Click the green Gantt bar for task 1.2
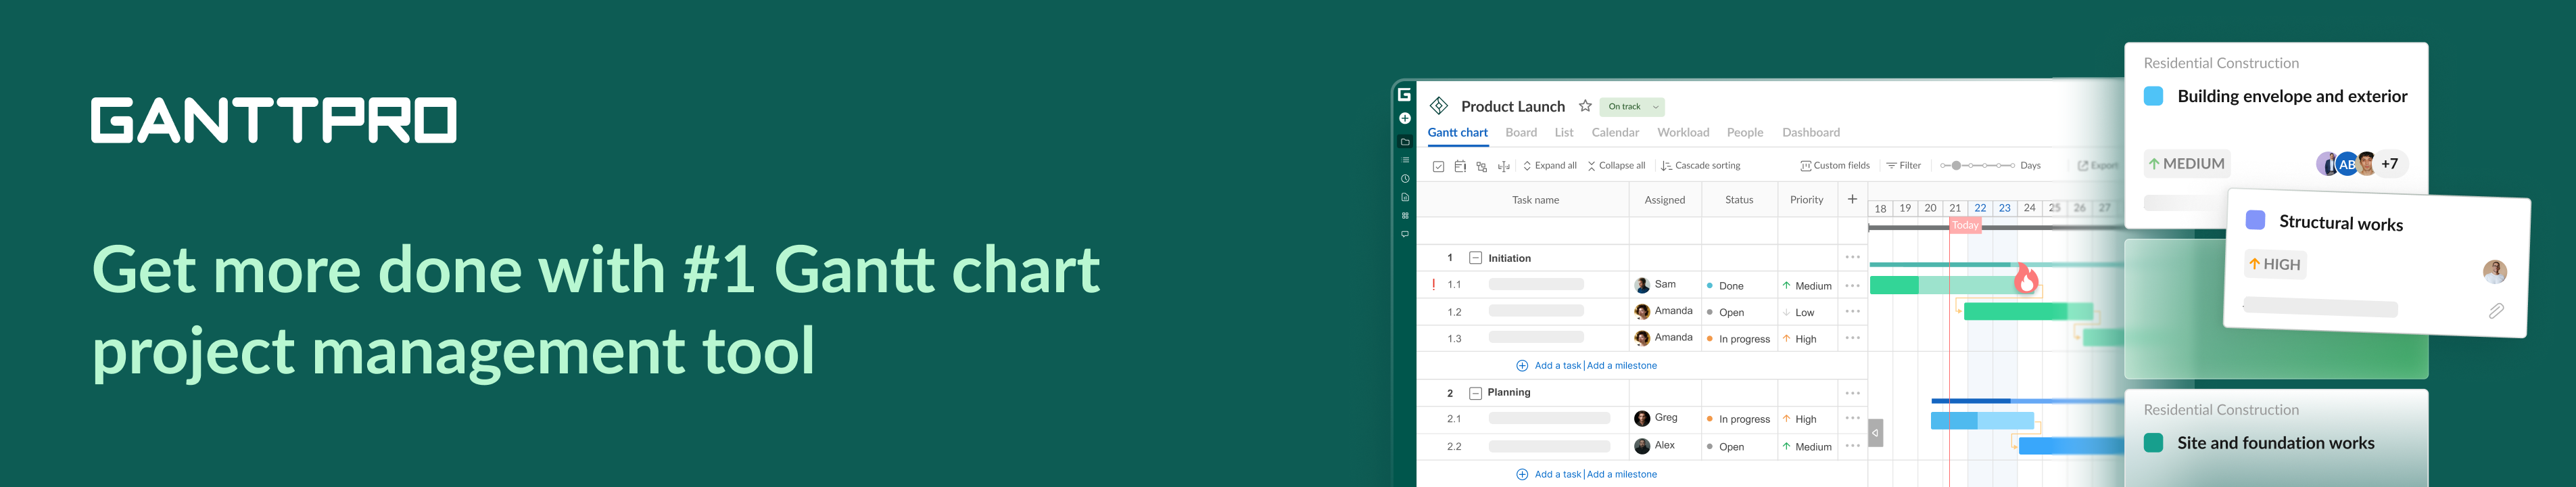Screen dimensions: 2576x487 point(2028,311)
